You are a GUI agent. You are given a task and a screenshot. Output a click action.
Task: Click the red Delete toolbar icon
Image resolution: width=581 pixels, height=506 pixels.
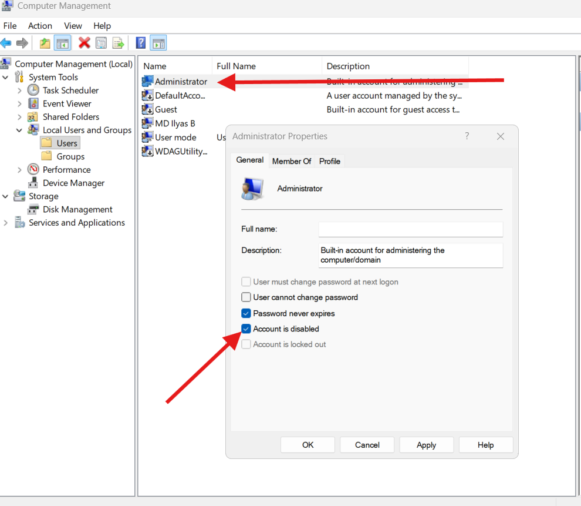tap(84, 42)
